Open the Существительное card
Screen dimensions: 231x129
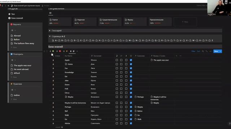110,21
